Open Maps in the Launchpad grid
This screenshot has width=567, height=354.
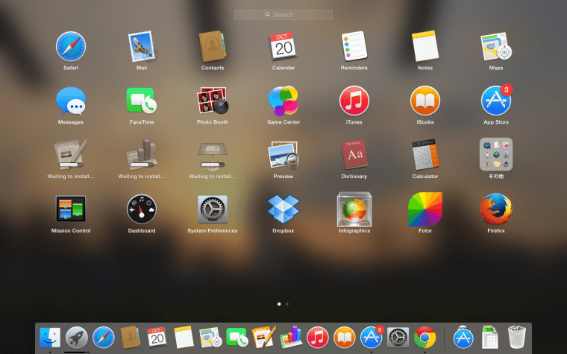click(496, 47)
